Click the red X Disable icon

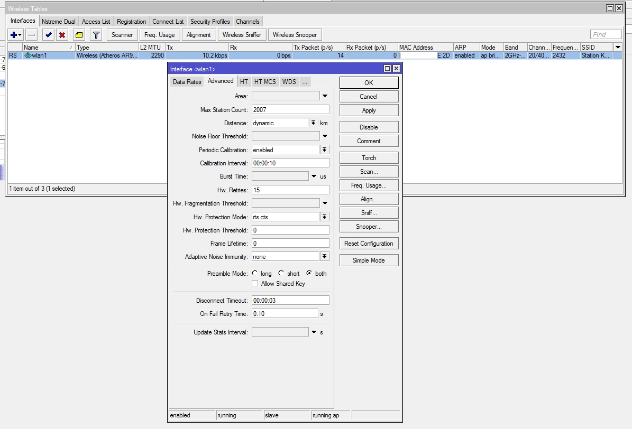(x=62, y=35)
